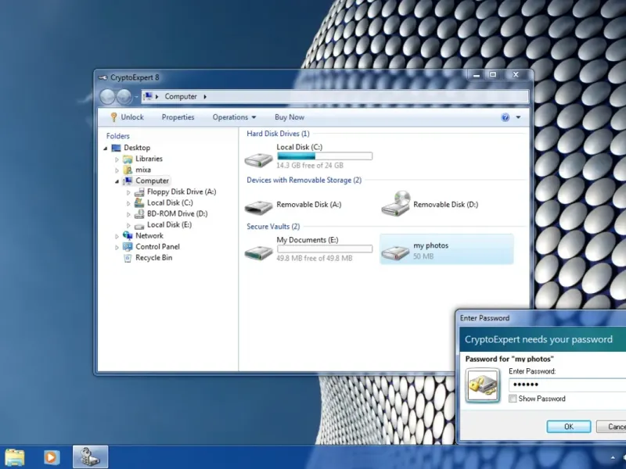Viewport: 626px width, 469px height.
Task: Expand the Control Panel tree node
Action: tap(117, 247)
